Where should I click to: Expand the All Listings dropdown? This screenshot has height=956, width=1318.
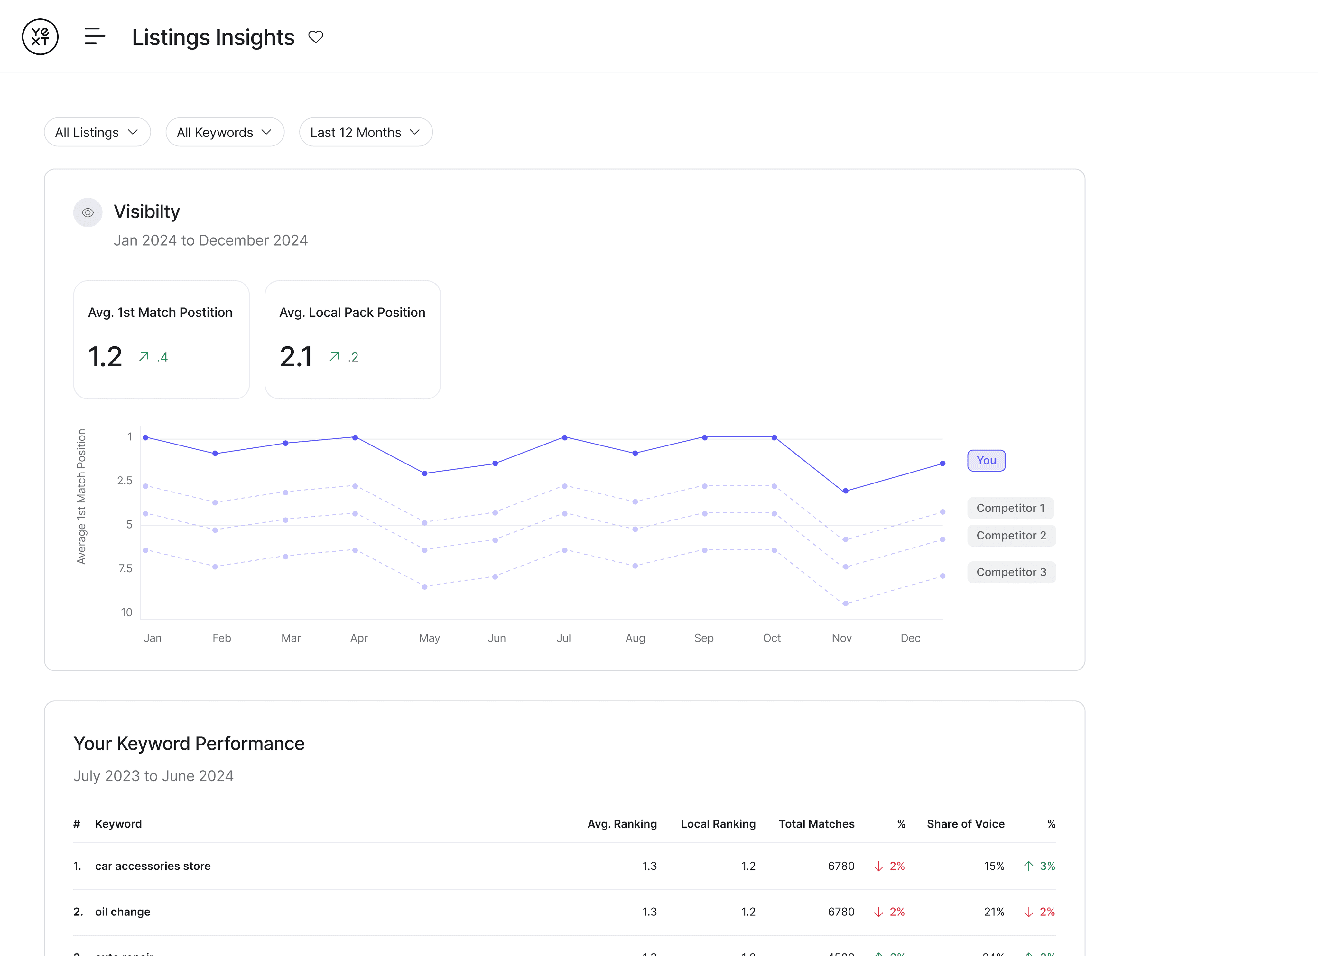(x=97, y=133)
